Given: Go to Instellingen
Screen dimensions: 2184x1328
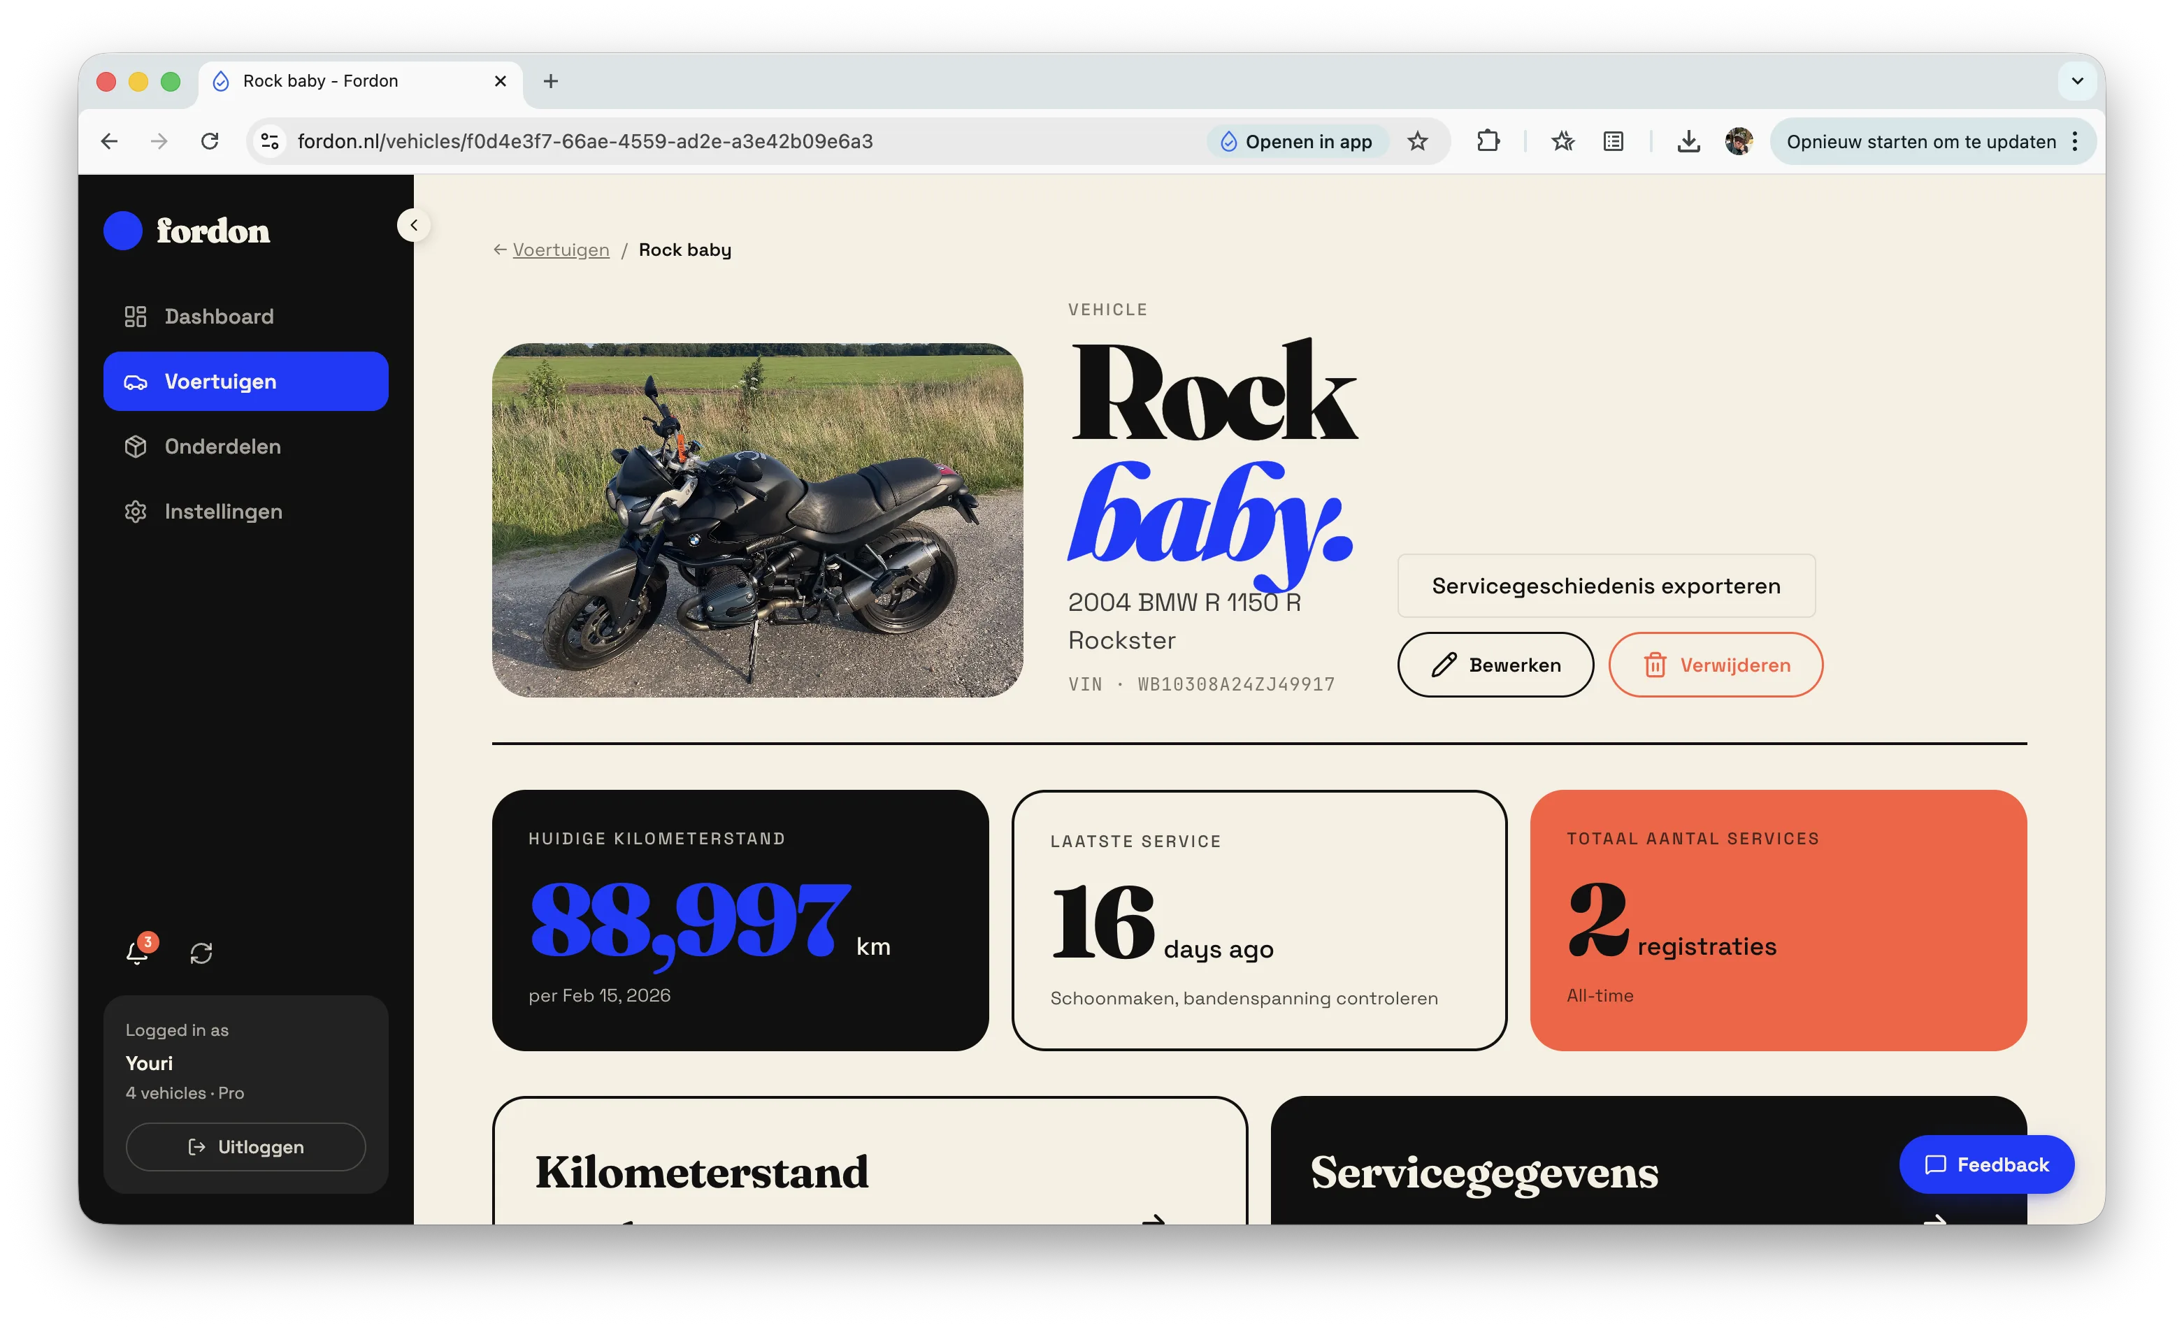Looking at the screenshot, I should click(245, 511).
